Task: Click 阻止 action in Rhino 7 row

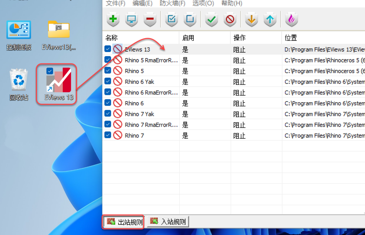Action: [239, 136]
